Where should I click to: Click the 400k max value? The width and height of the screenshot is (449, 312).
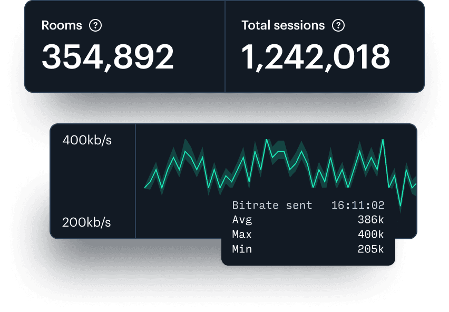coord(370,235)
